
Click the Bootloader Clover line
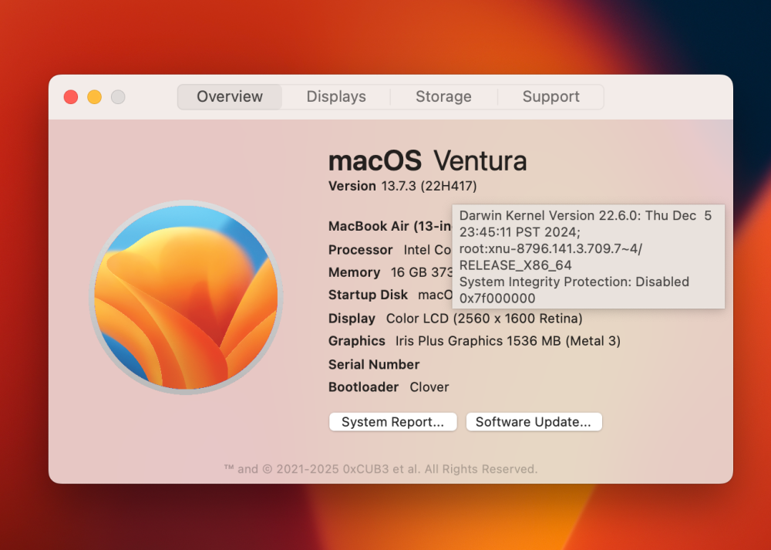pyautogui.click(x=389, y=387)
